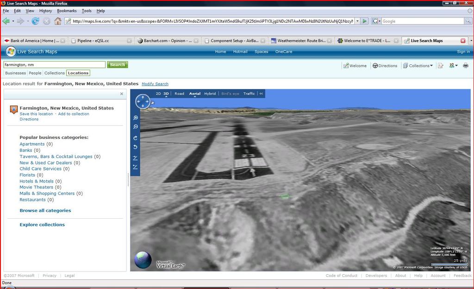
Task: Click Firefox Home toolbar button
Action: [58, 21]
